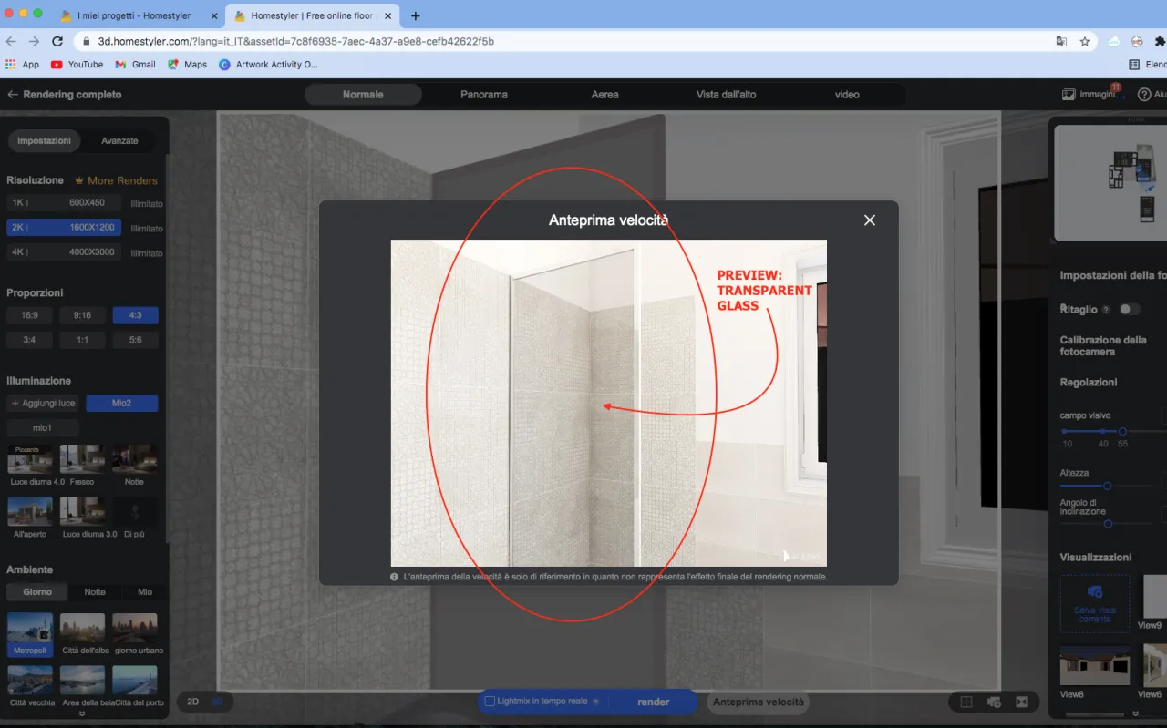The width and height of the screenshot is (1167, 728).
Task: Click the grid overlay icon in bottom toolbar
Action: (x=966, y=702)
